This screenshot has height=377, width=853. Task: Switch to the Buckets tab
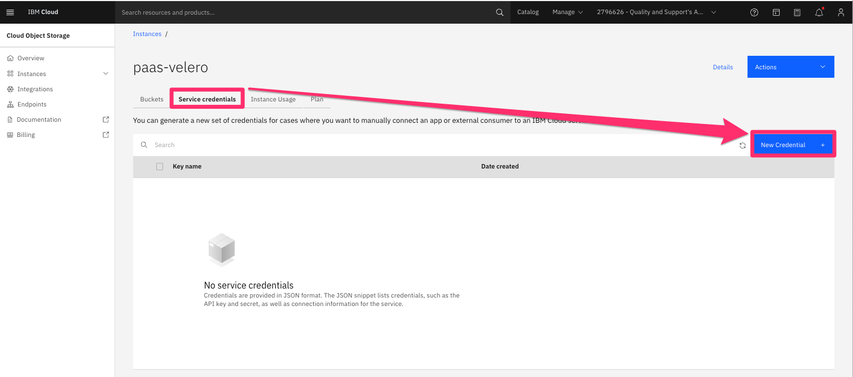(152, 99)
